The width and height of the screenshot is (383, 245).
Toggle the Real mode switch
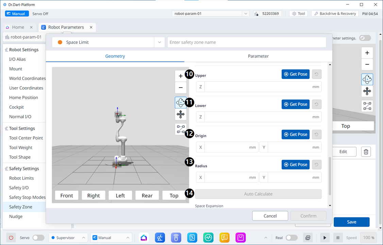coord(292,238)
